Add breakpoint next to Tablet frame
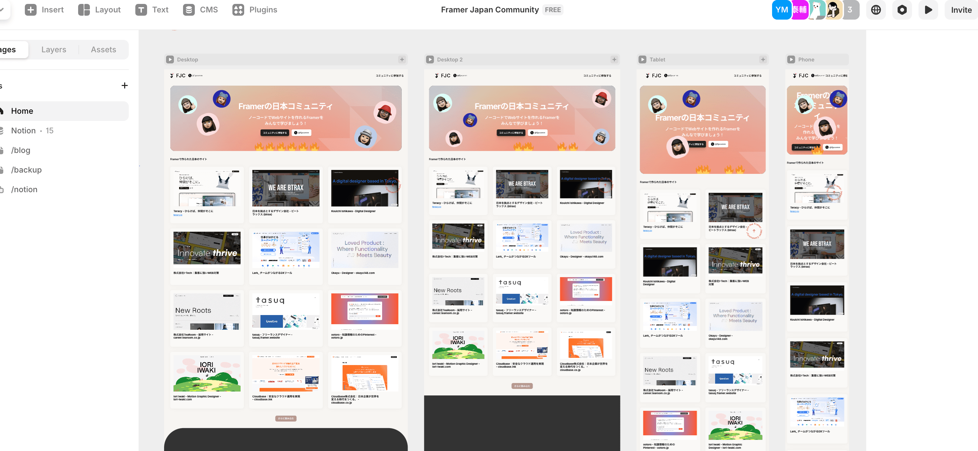 coord(763,59)
